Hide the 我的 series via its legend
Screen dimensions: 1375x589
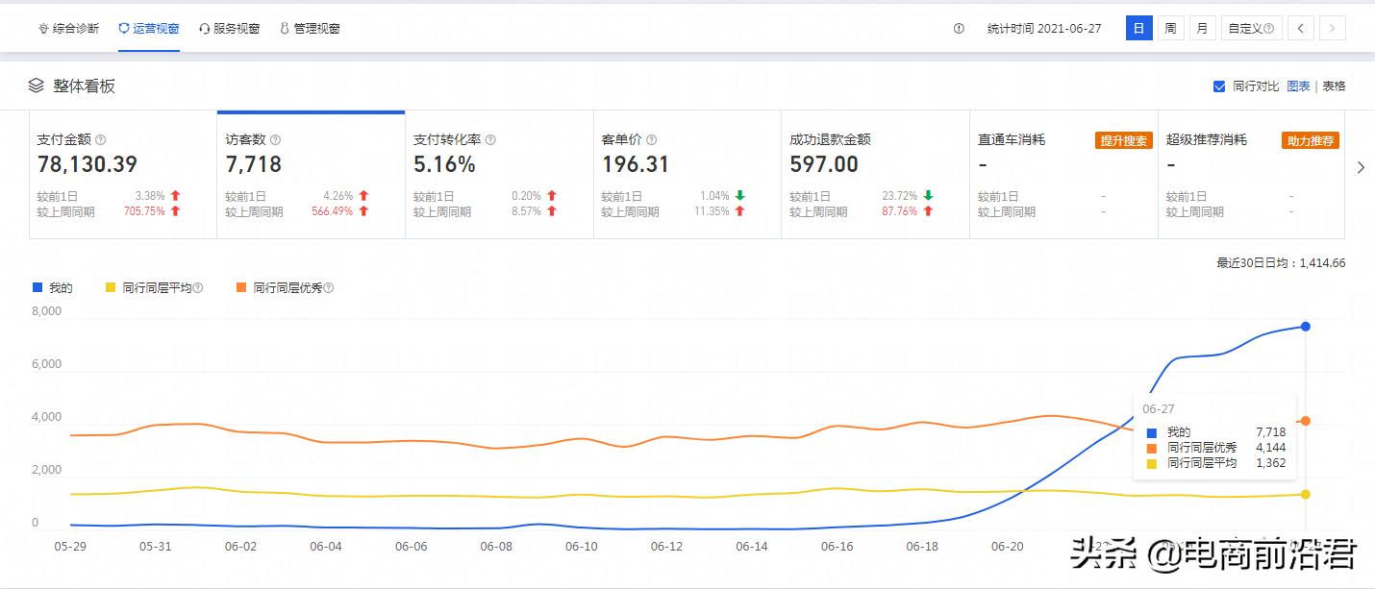point(50,287)
